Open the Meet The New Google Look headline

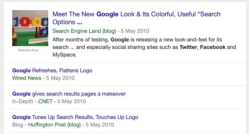click(x=136, y=18)
